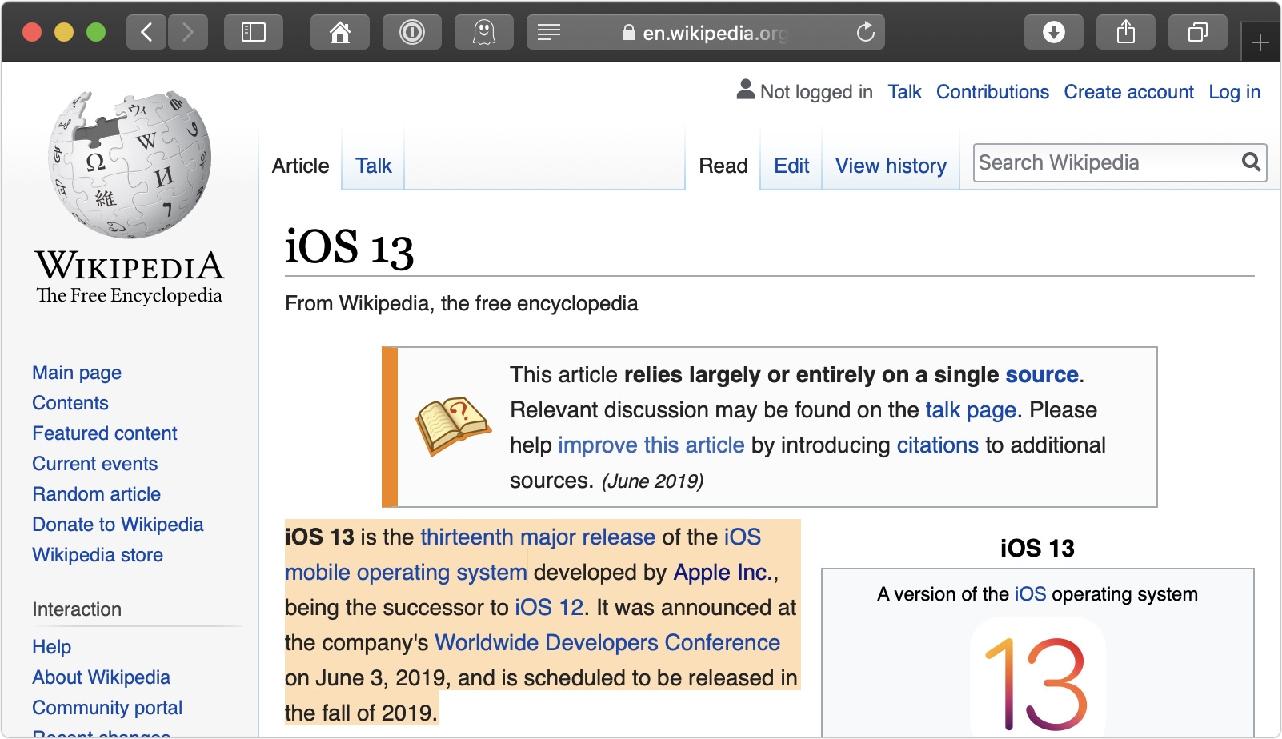This screenshot has width=1282, height=739.
Task: Open the 'talk page' link in notice
Action: coord(971,410)
